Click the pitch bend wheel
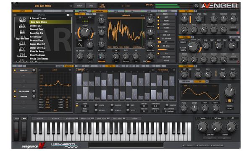Viewport: 252px width, 151px height. 16,131
